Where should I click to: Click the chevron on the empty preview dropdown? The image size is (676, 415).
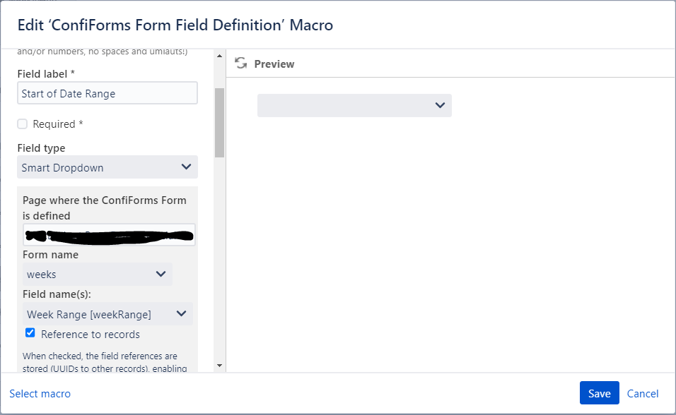point(440,105)
